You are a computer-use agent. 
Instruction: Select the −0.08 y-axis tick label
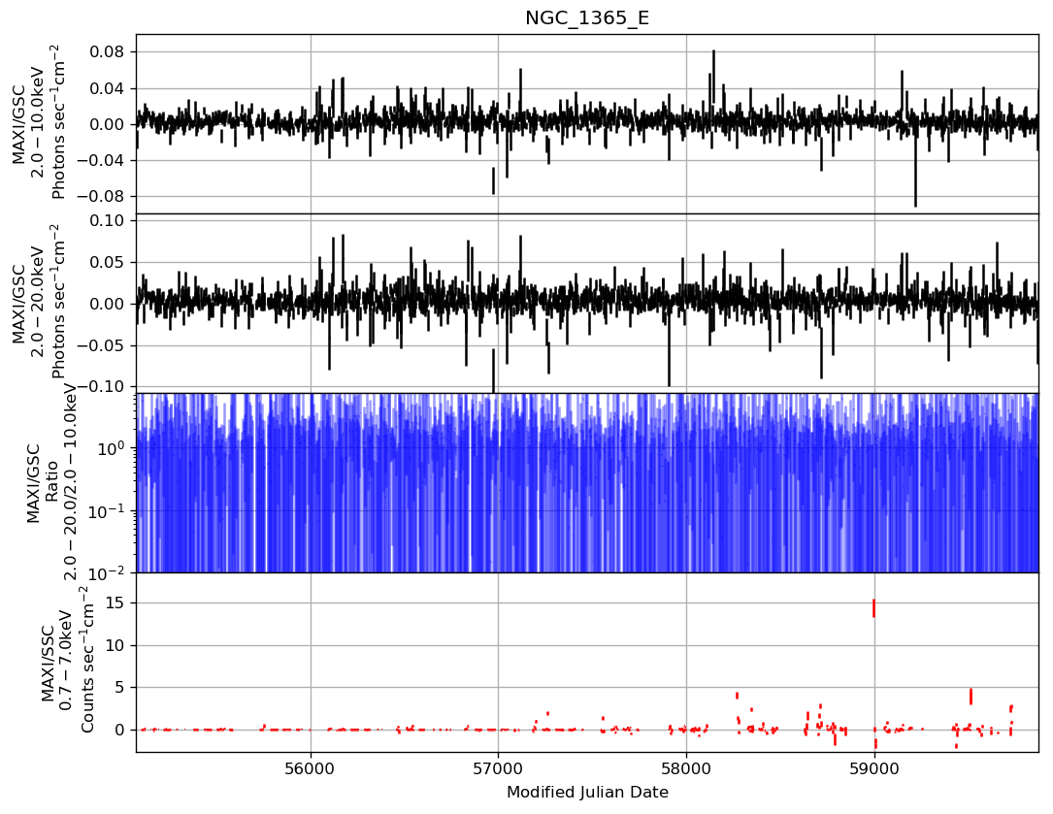tap(101, 196)
